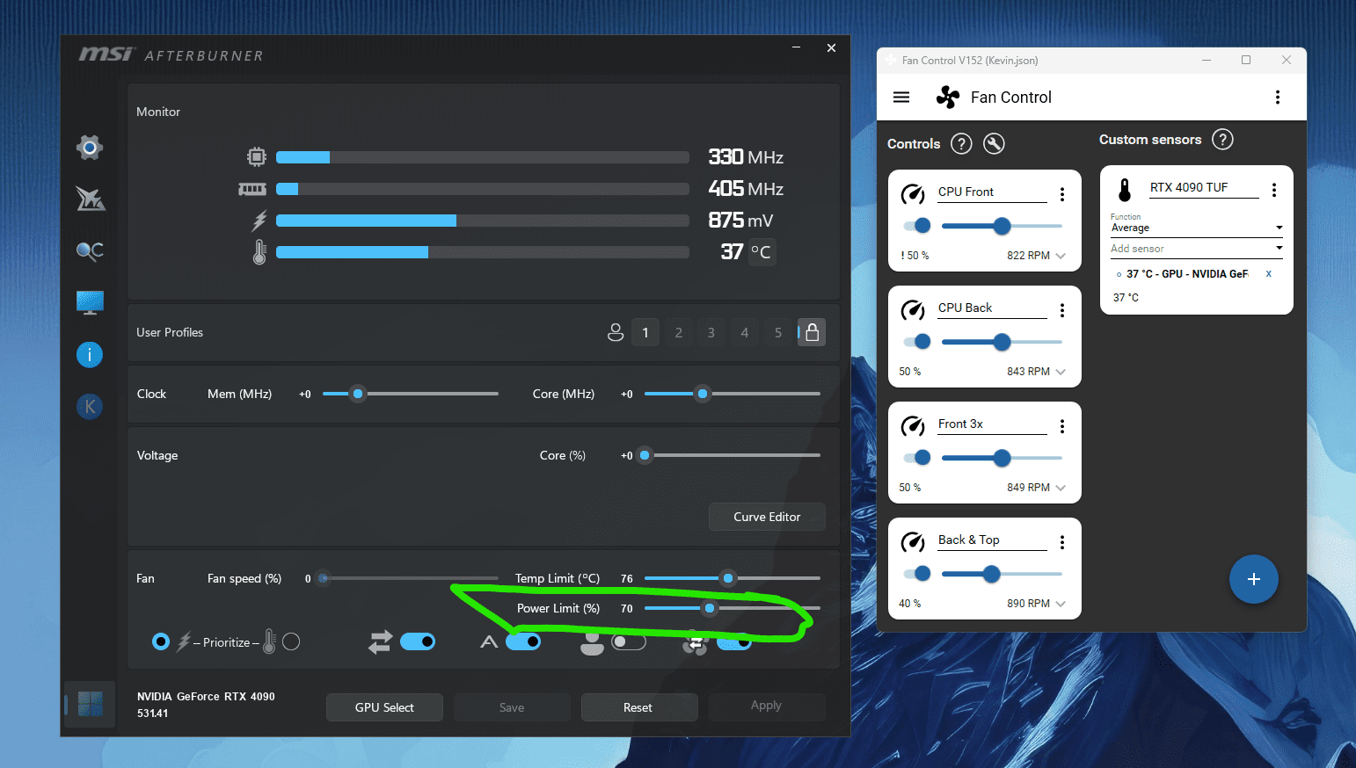Viewport: 1356px width, 768px height.
Task: Select user profile slot 2
Action: point(679,332)
